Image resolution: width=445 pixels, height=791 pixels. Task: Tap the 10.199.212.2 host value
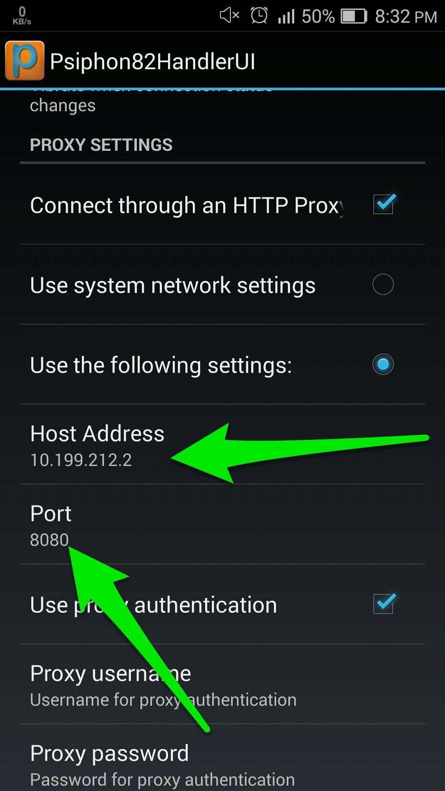click(x=81, y=460)
